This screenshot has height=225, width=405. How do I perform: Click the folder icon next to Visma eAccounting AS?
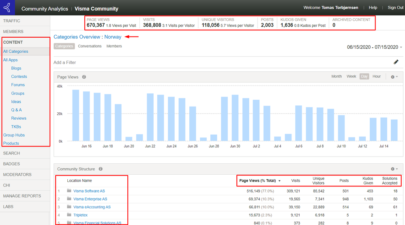(69, 207)
